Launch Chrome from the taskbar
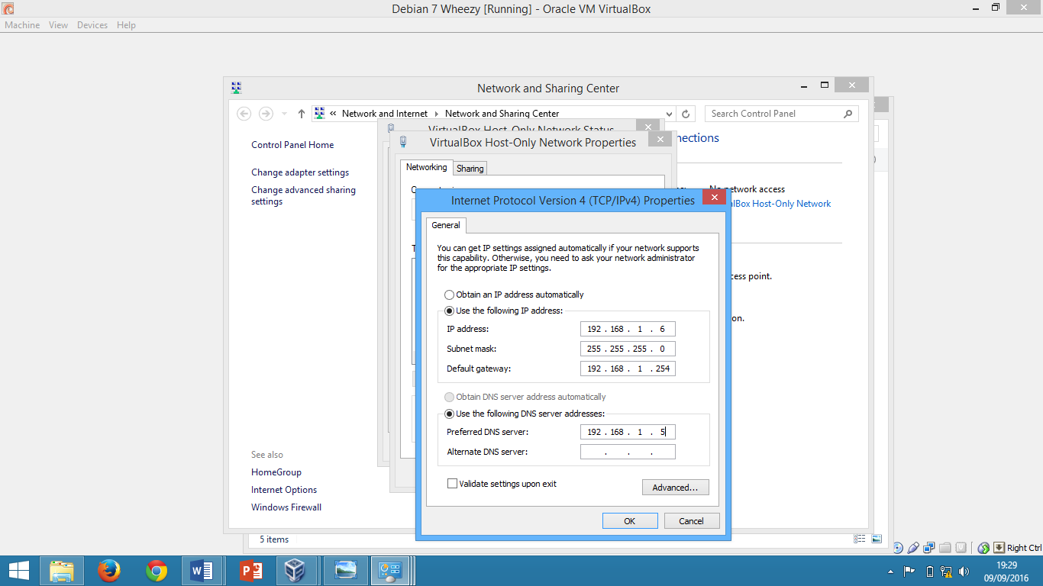Screen dimensions: 1043x586 coord(157,571)
